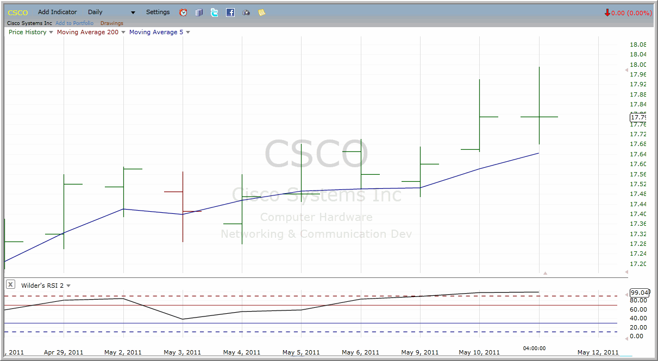Click the Moving Average 200 legend label

pyautogui.click(x=88, y=33)
